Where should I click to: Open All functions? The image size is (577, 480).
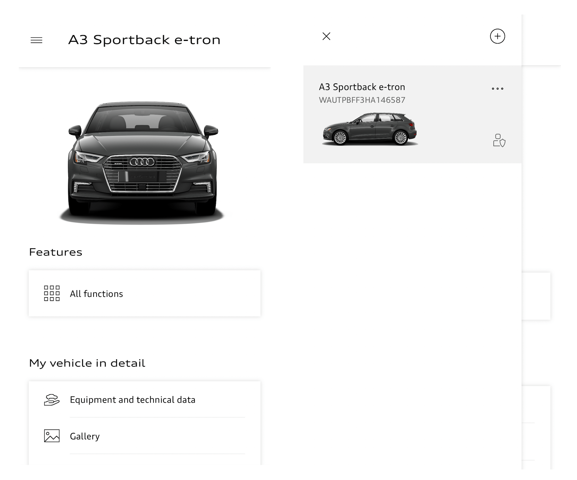[145, 293]
